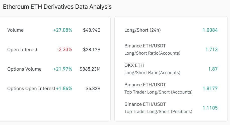Click the -2.33% open interest change
The width and height of the screenshot is (230, 125).
click(64, 50)
